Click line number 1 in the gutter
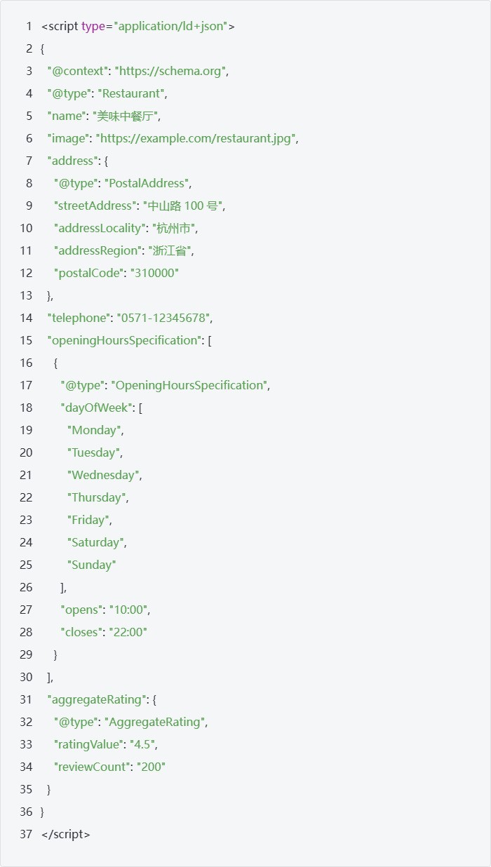The height and width of the screenshot is (867, 491). pyautogui.click(x=29, y=26)
